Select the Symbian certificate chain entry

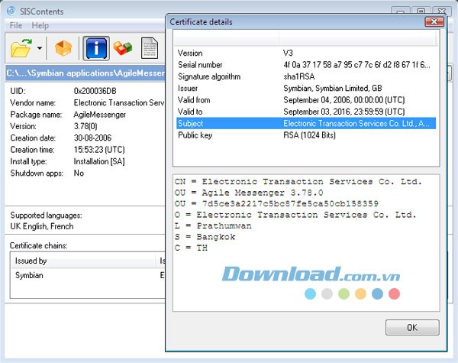(29, 274)
